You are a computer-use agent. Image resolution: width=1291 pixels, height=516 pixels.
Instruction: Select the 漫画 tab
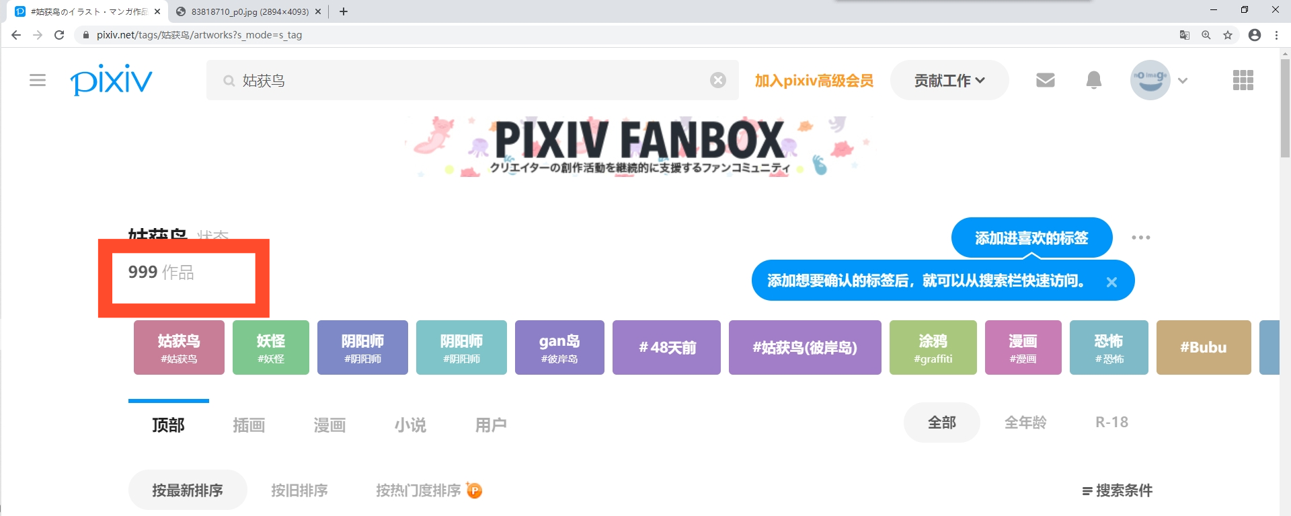(329, 425)
